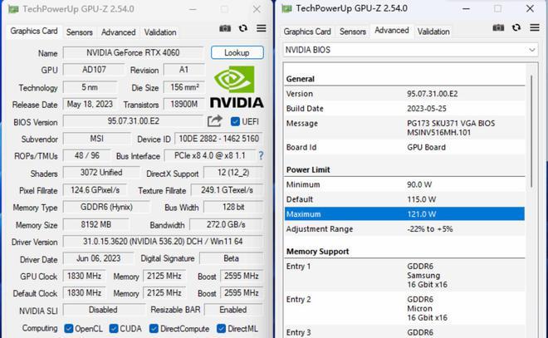Click the GPU field showing AD107
548x338 pixels.
94,70
